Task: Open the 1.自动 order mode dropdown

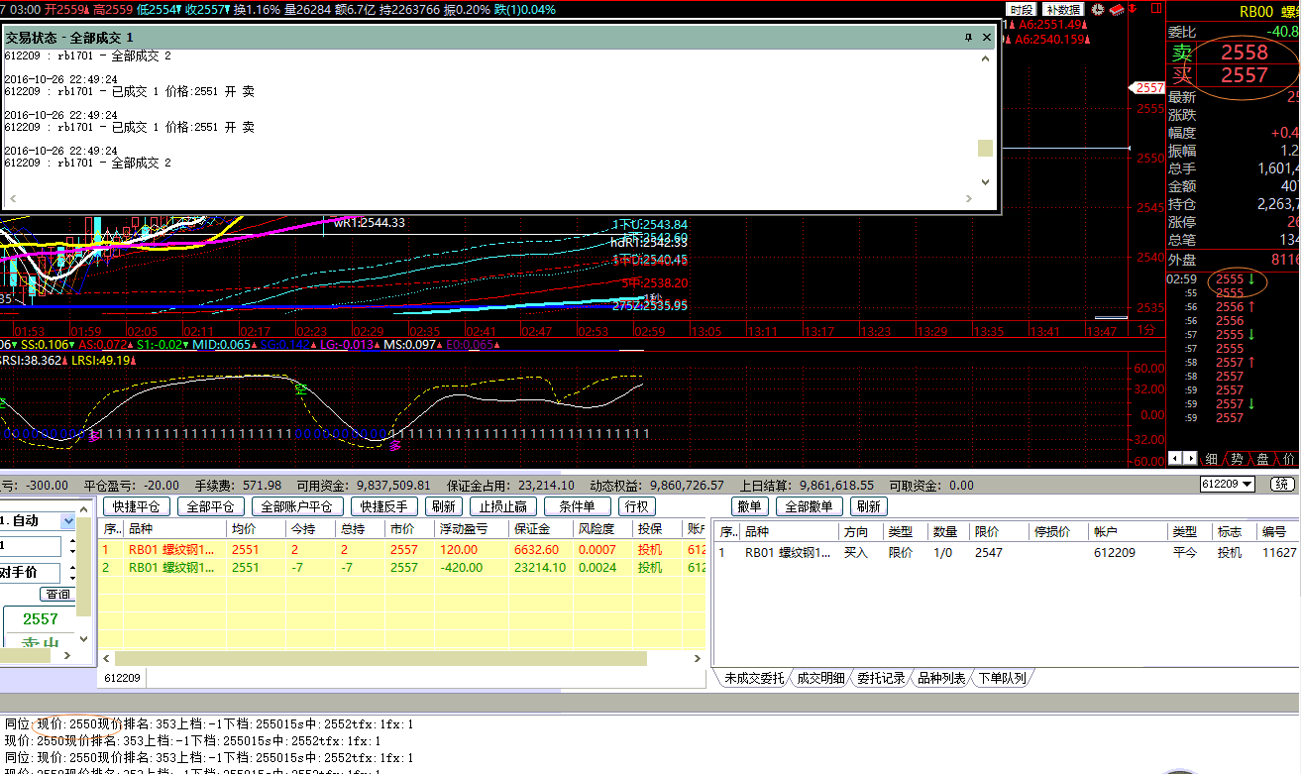Action: 67,520
